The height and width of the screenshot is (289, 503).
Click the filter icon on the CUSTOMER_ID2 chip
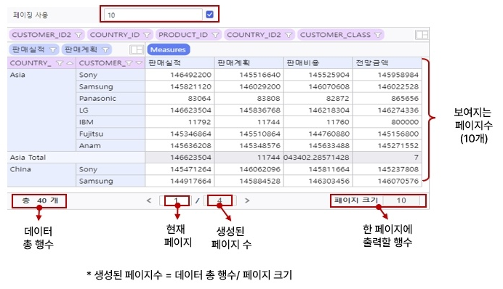(x=79, y=35)
